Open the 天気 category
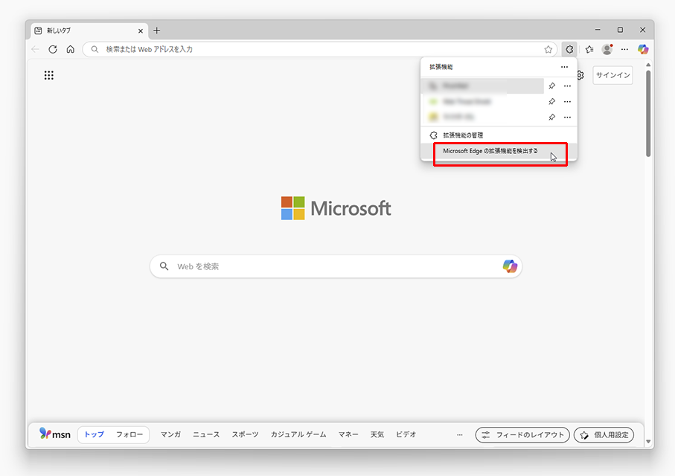This screenshot has width=675, height=476. [x=377, y=434]
